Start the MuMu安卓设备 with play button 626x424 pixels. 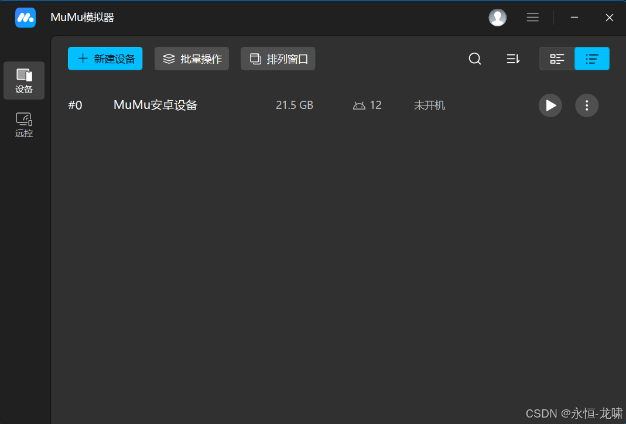coord(550,105)
